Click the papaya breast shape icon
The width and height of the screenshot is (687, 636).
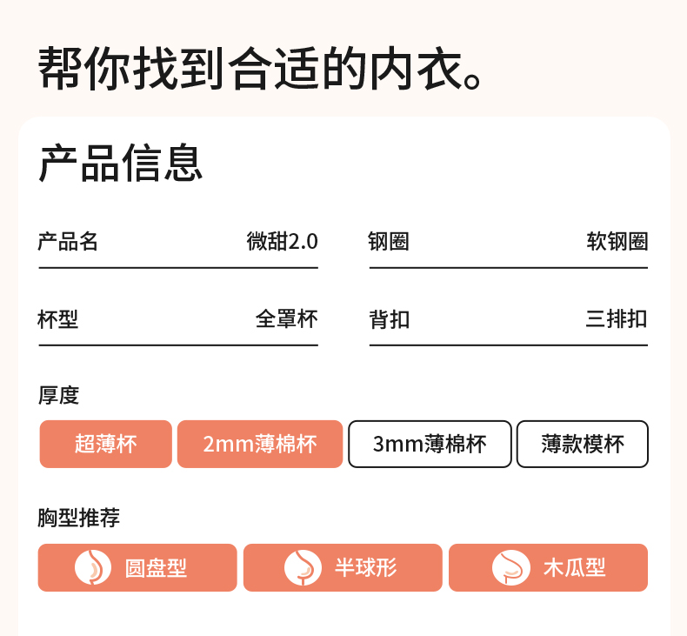tap(510, 568)
